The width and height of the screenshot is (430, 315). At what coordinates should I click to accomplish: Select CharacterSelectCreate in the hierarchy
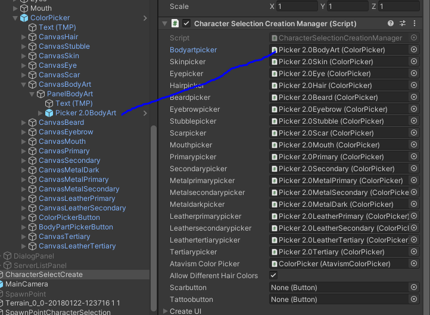[44, 275]
